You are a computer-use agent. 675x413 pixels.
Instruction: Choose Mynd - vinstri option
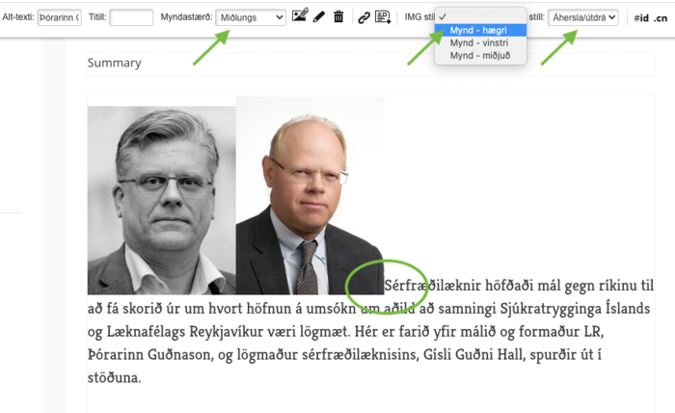[480, 42]
